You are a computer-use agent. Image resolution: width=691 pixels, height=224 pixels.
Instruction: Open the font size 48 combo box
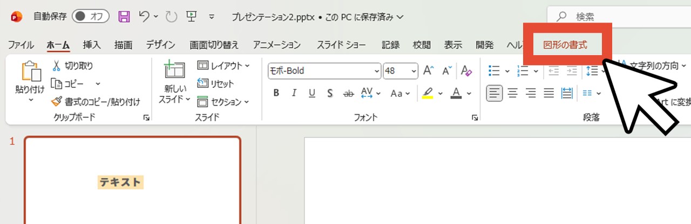click(401, 71)
